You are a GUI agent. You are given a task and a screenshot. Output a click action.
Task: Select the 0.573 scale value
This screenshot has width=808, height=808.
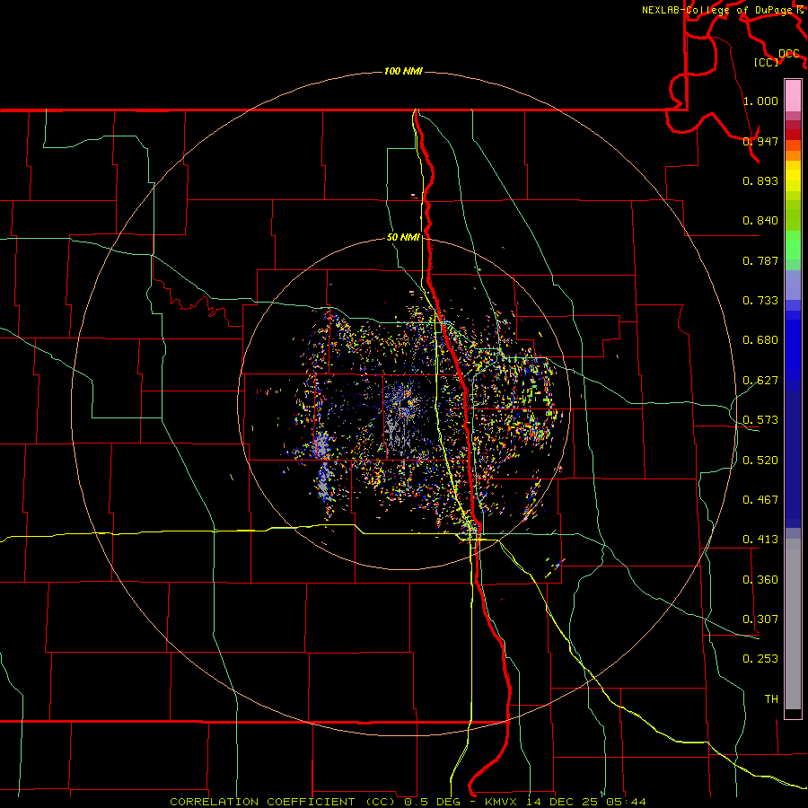760,420
